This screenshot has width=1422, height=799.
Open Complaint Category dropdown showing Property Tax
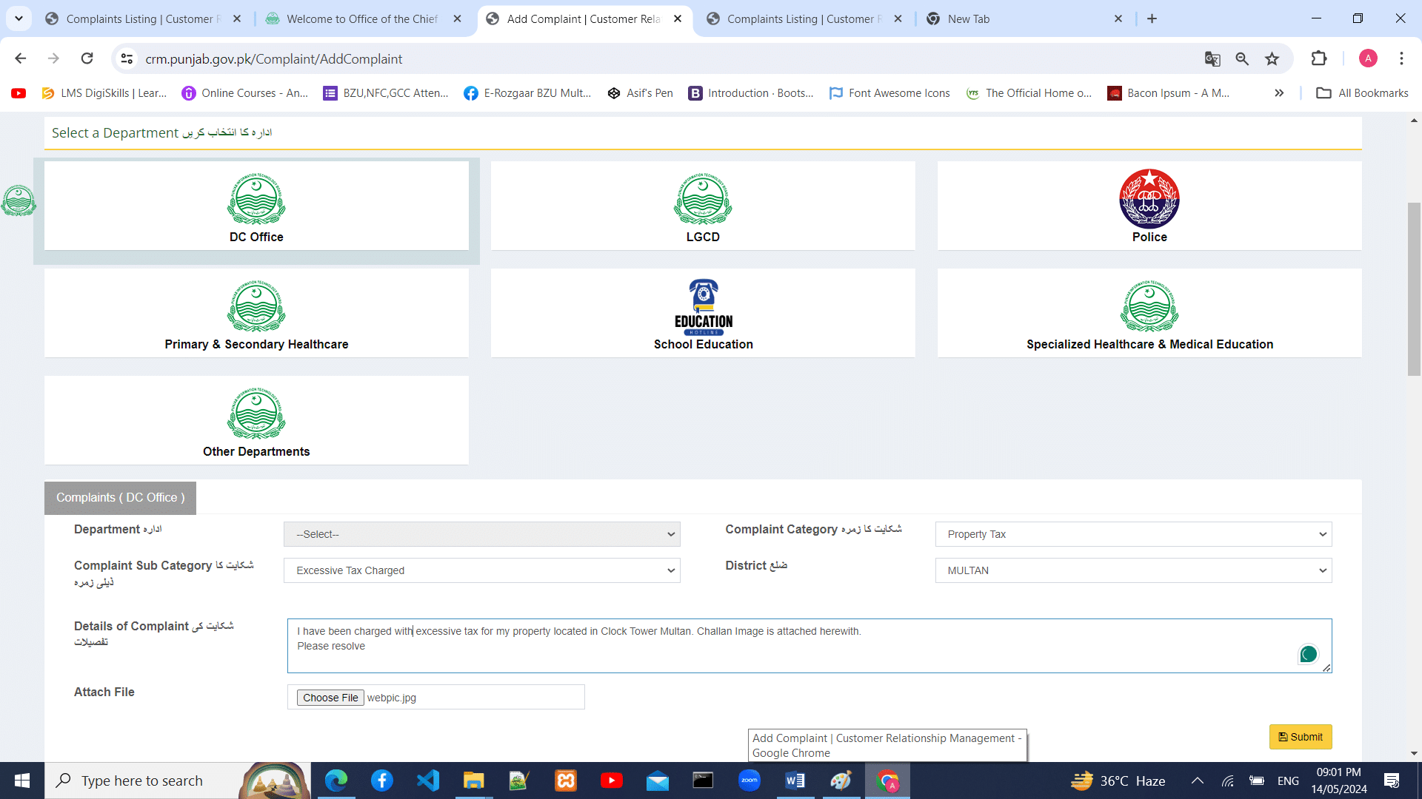tap(1133, 534)
